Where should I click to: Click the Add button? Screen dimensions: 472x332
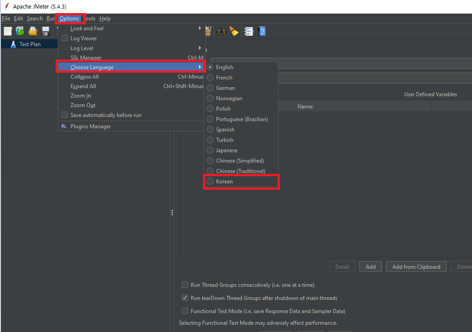click(371, 267)
